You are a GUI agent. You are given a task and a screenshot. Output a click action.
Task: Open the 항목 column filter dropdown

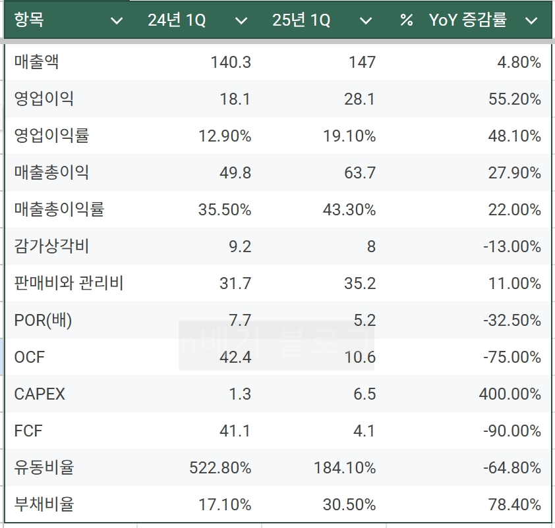tap(117, 20)
